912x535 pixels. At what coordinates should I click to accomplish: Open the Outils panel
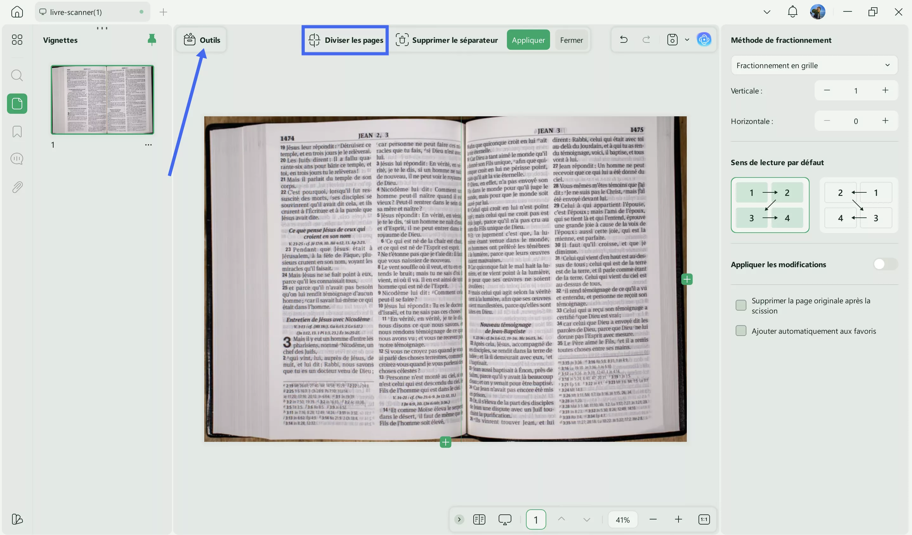202,40
